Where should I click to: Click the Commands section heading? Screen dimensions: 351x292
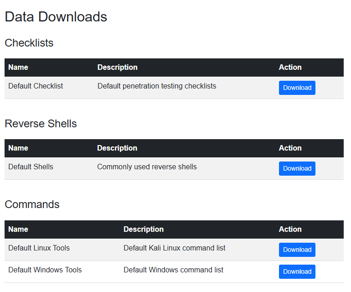click(32, 204)
